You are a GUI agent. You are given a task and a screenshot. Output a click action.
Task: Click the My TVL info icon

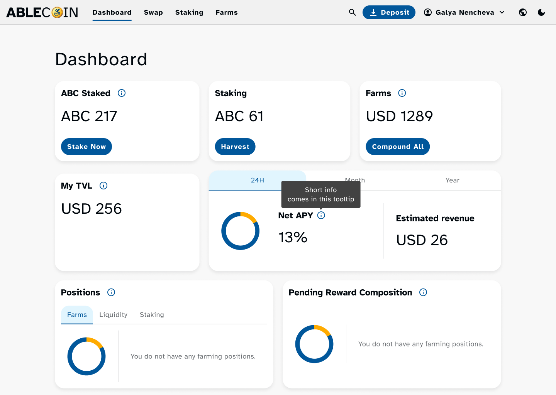(x=103, y=186)
